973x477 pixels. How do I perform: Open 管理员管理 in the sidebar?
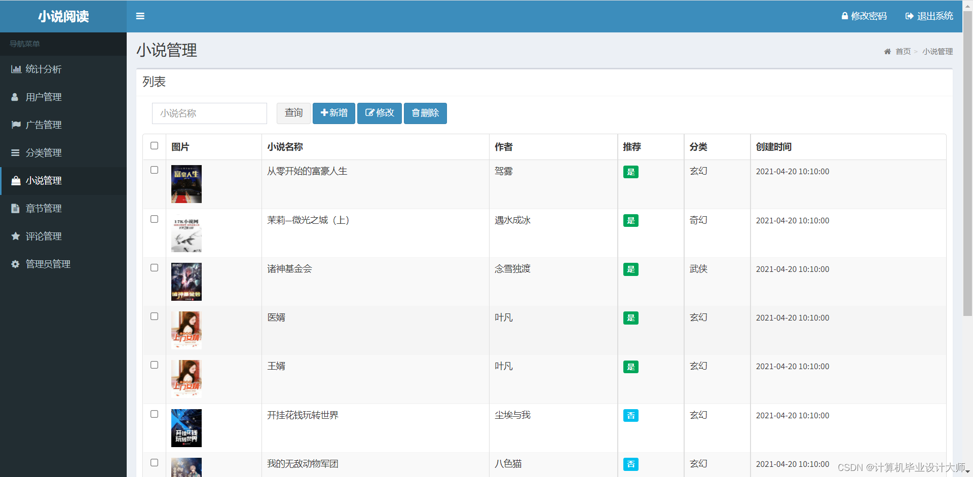63,264
